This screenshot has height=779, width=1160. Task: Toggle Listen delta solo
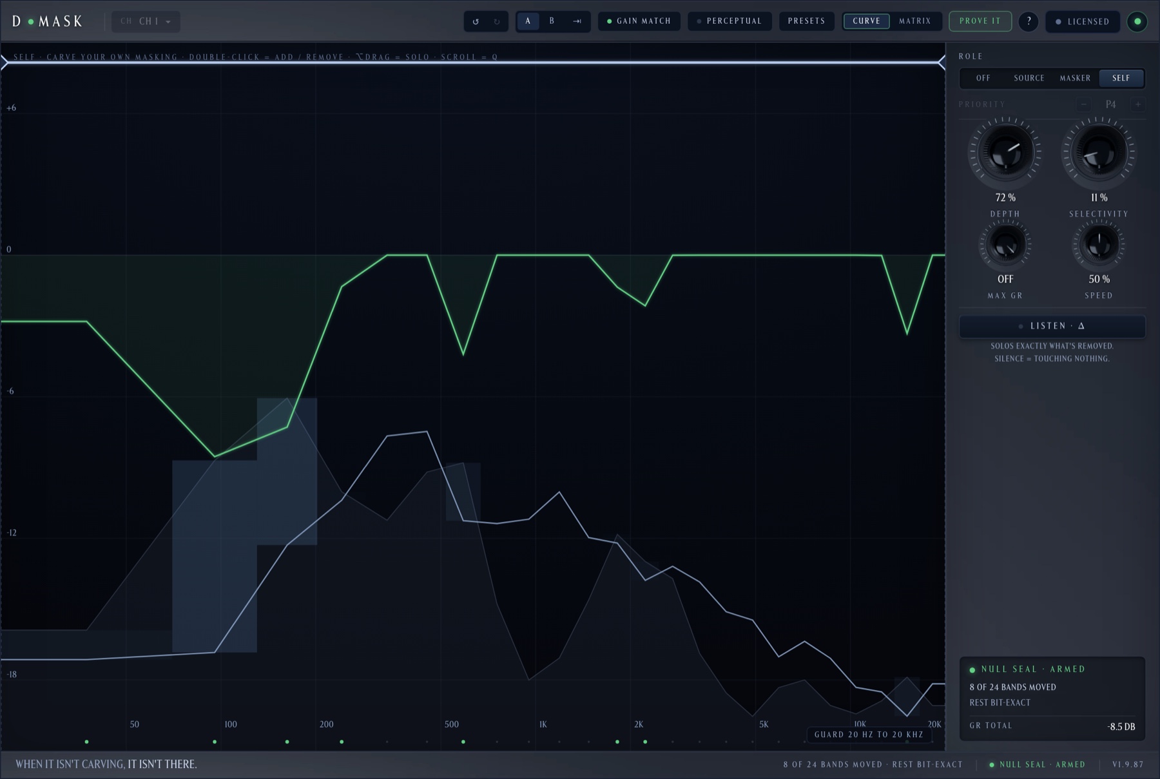(x=1052, y=326)
